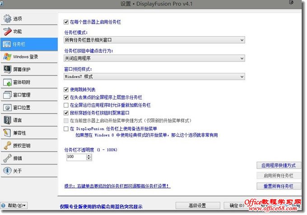Enable 在全屏运行应用程序时允许重新加载任务栏 checkbox
The image size is (307, 215).
[66, 105]
